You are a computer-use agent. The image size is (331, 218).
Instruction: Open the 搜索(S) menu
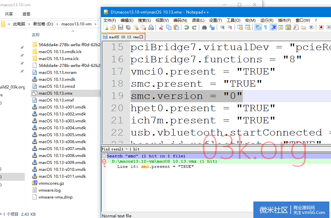144,20
